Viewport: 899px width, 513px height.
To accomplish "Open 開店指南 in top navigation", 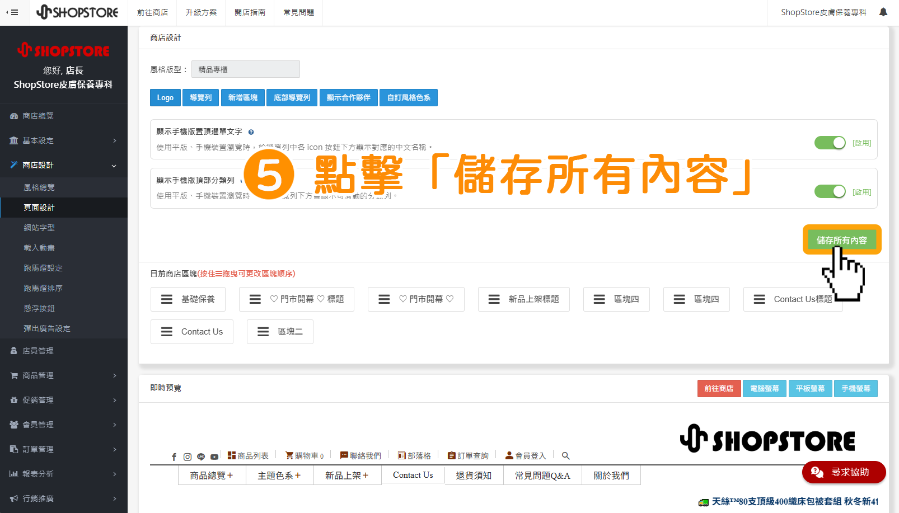I will [x=250, y=12].
